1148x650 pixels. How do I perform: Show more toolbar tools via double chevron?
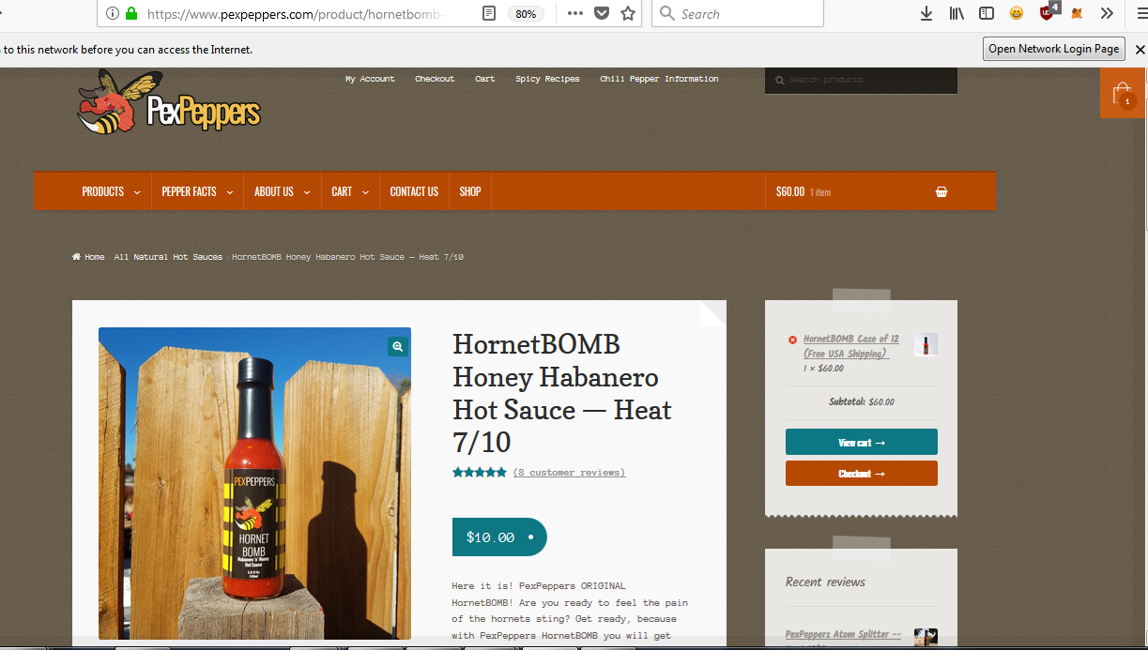point(1107,13)
